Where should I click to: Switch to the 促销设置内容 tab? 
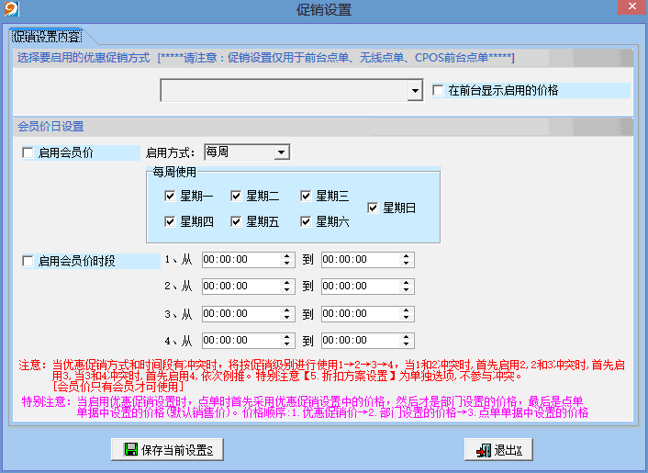point(47,37)
